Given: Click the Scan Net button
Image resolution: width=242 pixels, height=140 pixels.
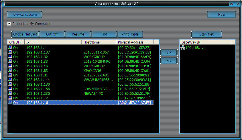Looking at the screenshot, I should 206,34.
